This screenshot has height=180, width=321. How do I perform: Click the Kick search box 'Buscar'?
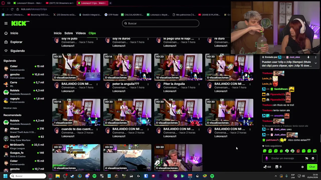click(160, 23)
